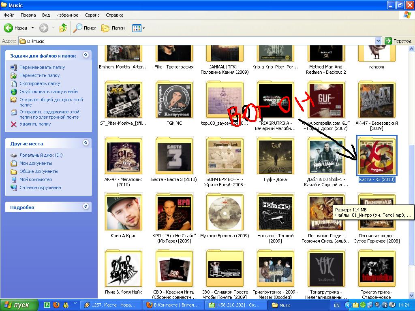Select the top100_zaycev folder
This screenshot has height=311, width=415.
tap(225, 100)
